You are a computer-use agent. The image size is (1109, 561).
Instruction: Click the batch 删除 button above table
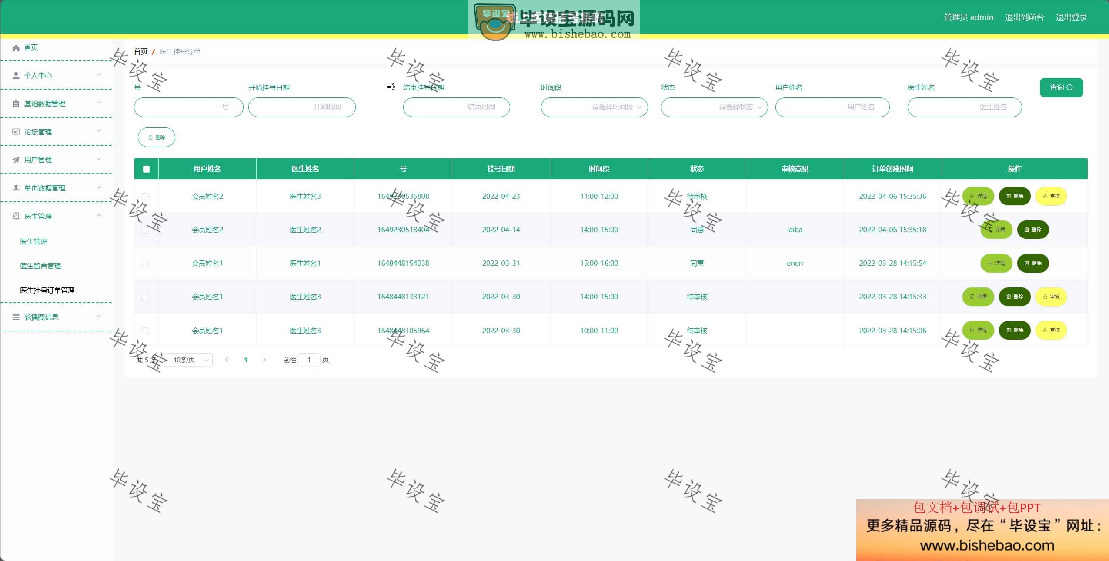[x=157, y=137]
